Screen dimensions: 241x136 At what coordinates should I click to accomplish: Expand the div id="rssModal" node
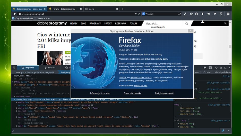(16, 117)
